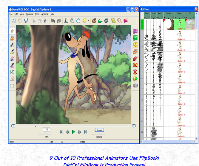Open the View menu

coord(22,14)
